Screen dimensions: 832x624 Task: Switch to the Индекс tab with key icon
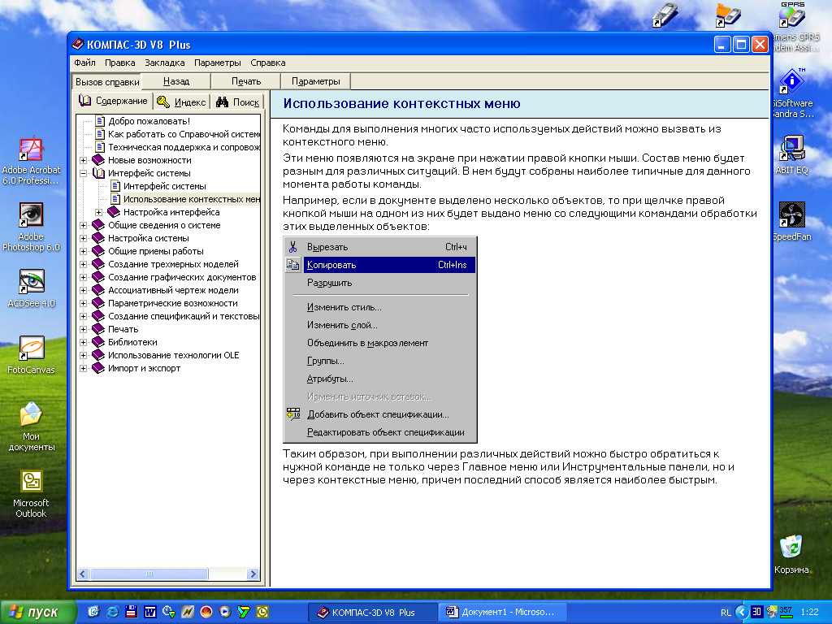181,102
